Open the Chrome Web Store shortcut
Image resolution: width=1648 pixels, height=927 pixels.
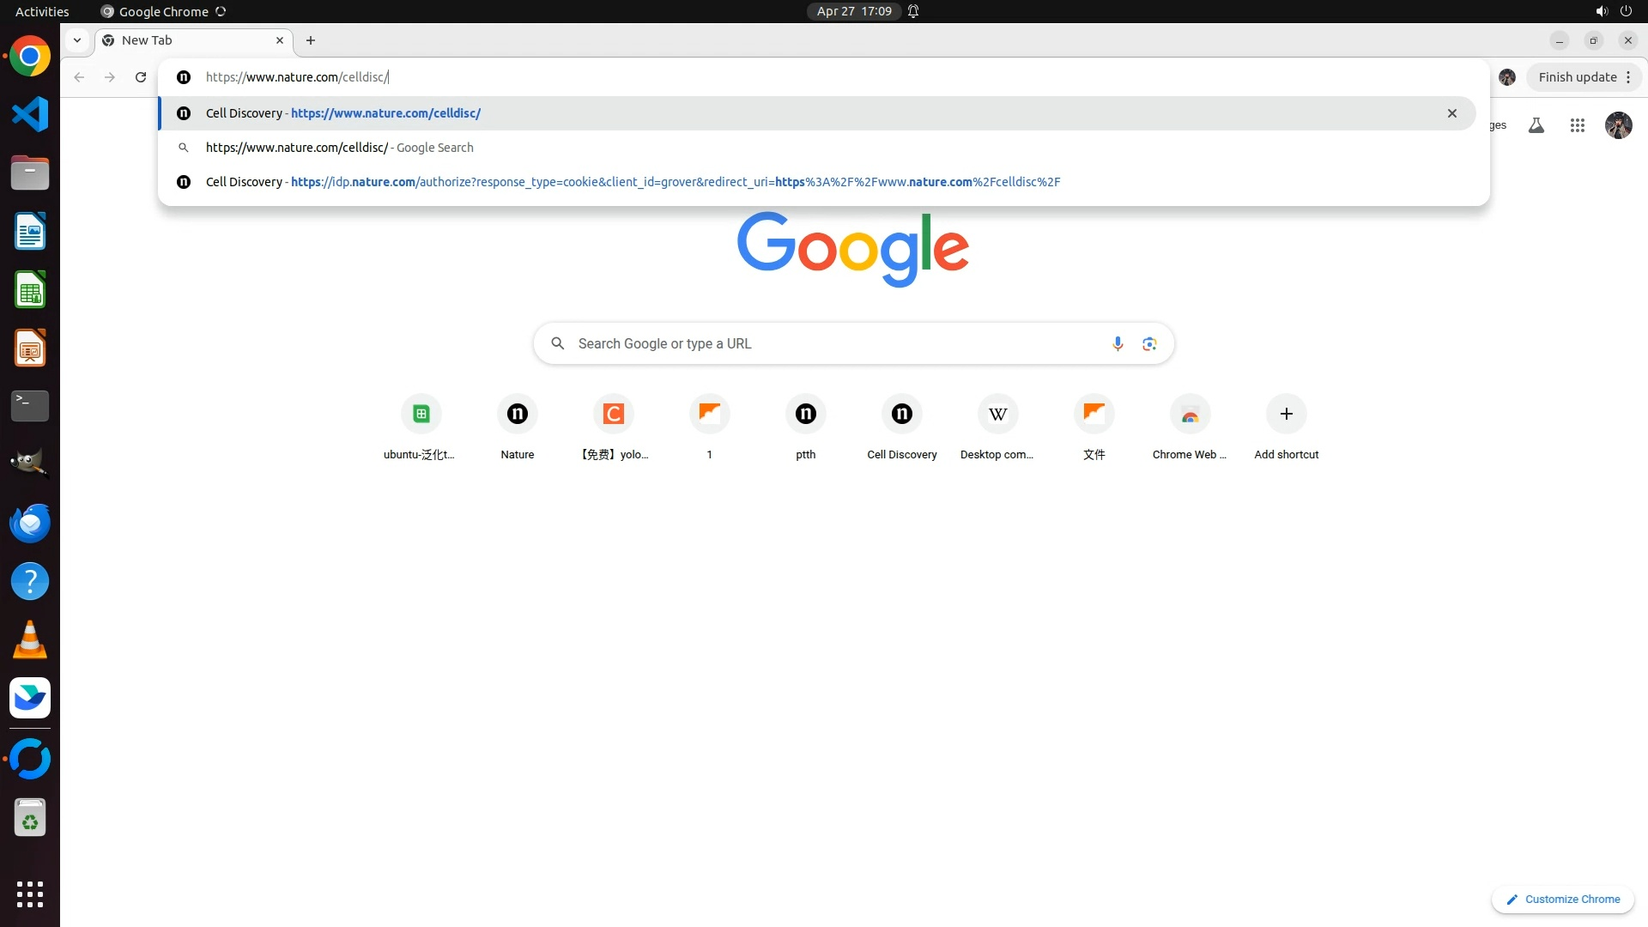1190,415
